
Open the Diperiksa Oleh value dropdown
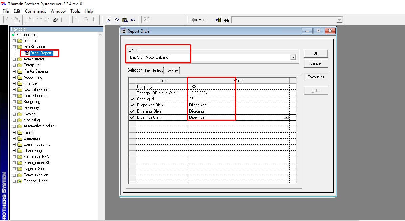click(x=286, y=117)
